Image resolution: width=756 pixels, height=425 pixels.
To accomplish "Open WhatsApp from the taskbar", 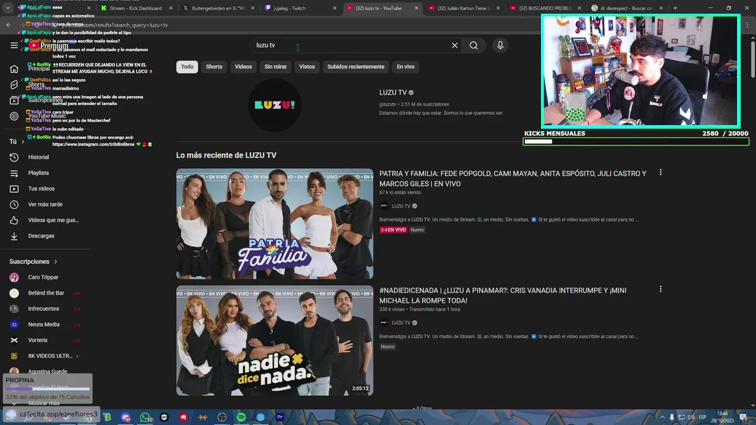I will tap(145, 417).
